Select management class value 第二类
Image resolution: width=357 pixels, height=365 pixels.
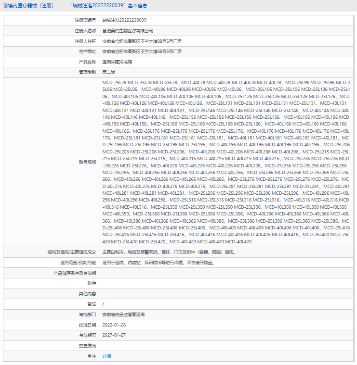[x=109, y=72]
